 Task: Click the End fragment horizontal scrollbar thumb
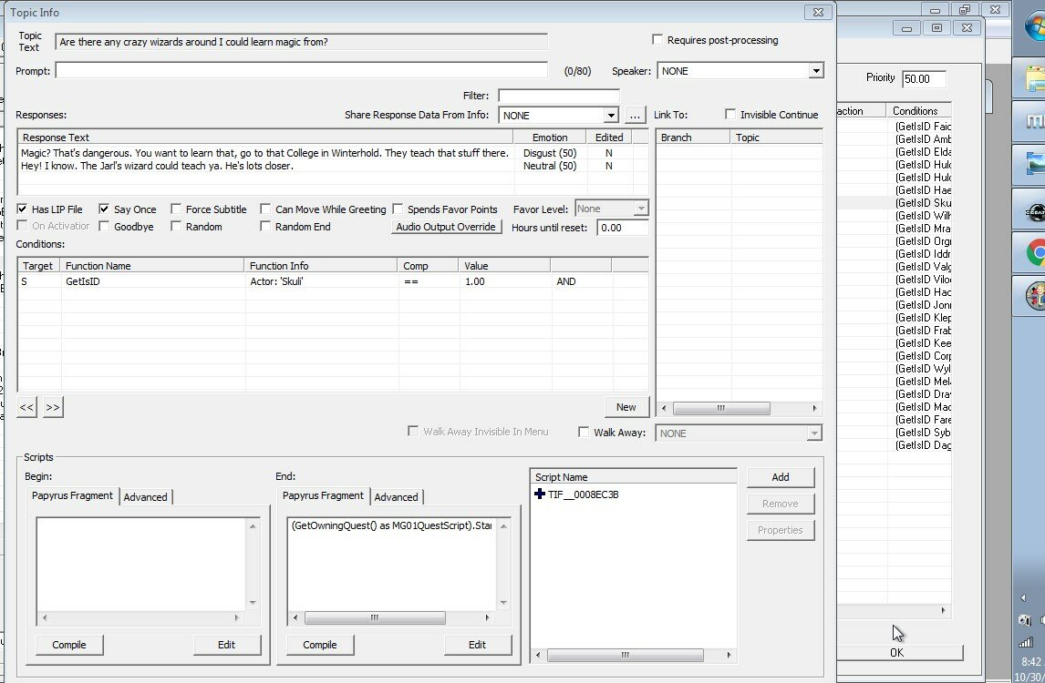pos(375,617)
